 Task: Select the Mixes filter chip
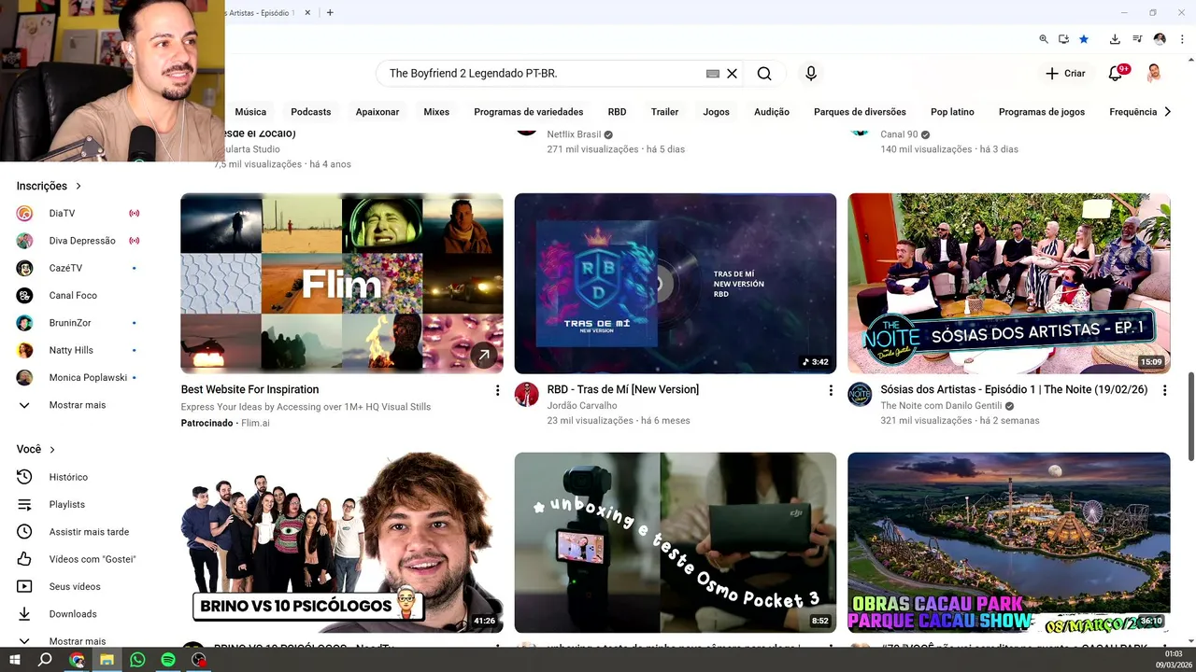click(x=436, y=112)
